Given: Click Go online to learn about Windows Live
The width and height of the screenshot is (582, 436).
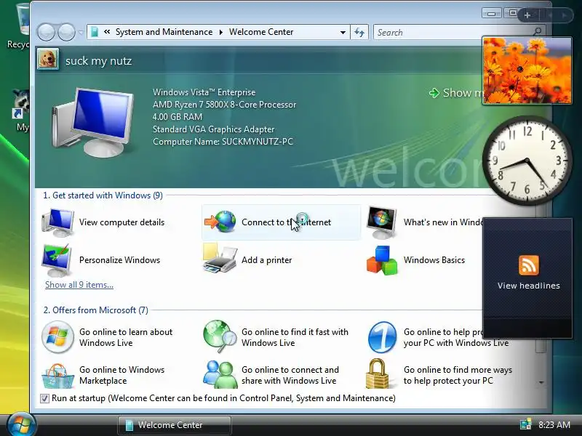Looking at the screenshot, I should (x=126, y=337).
